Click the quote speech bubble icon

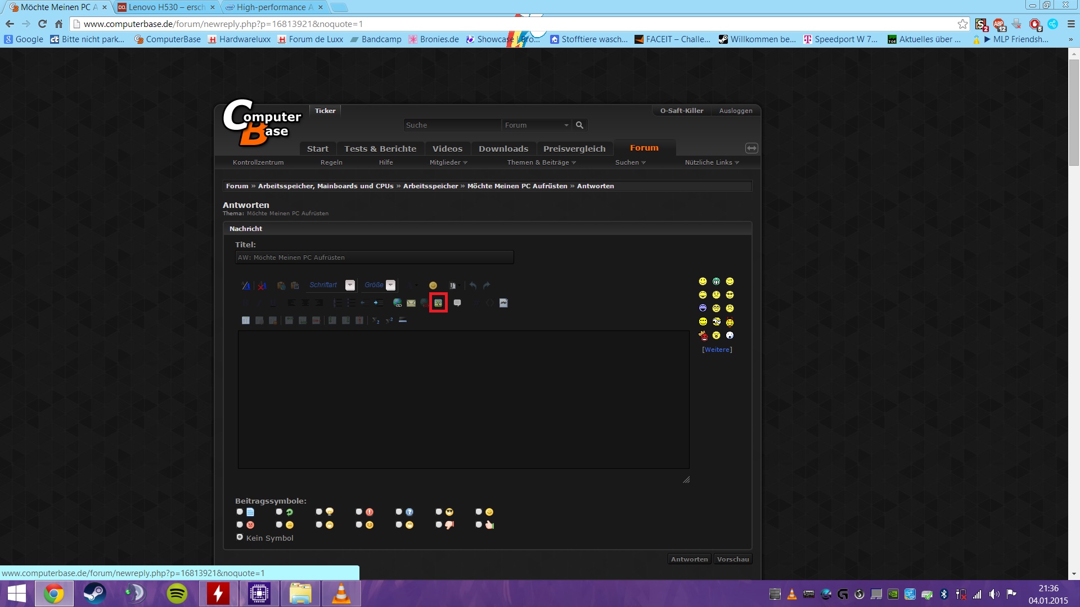click(457, 303)
